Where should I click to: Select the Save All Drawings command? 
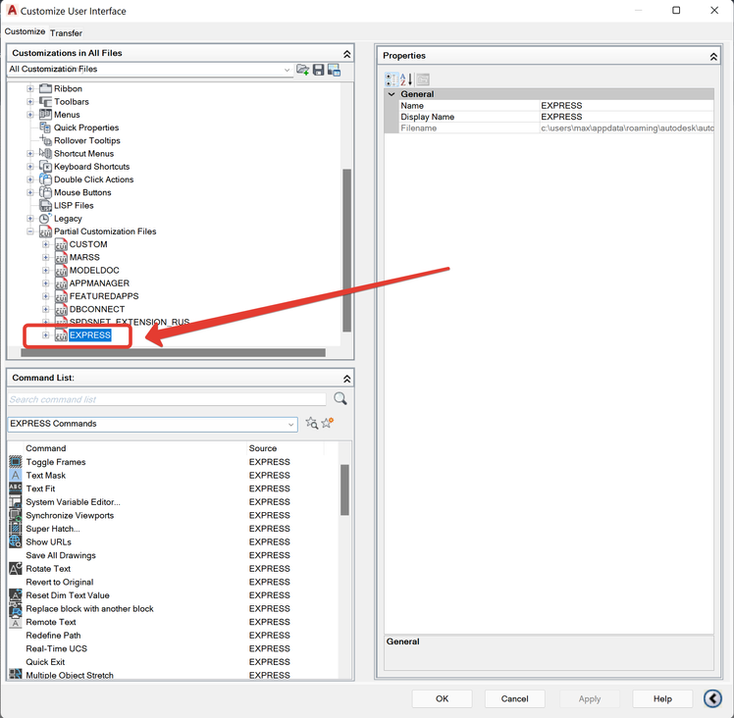[61, 555]
